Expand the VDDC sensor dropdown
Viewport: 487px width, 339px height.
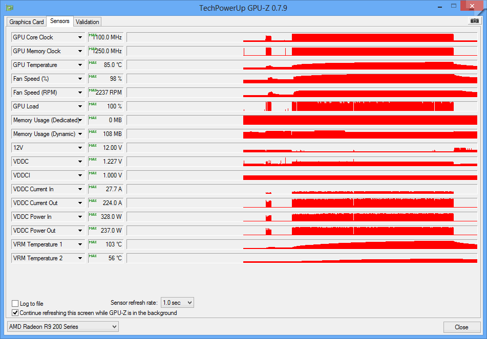[48, 161]
